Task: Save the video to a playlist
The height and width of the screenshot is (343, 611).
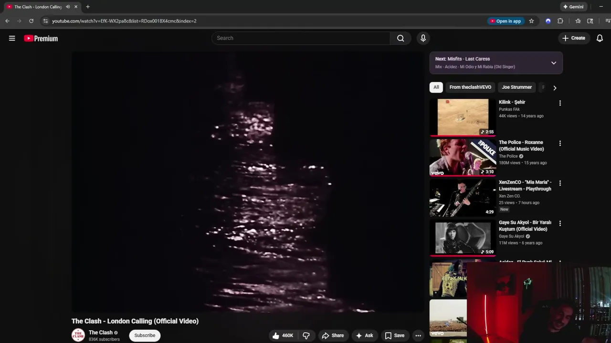Action: pos(395,335)
